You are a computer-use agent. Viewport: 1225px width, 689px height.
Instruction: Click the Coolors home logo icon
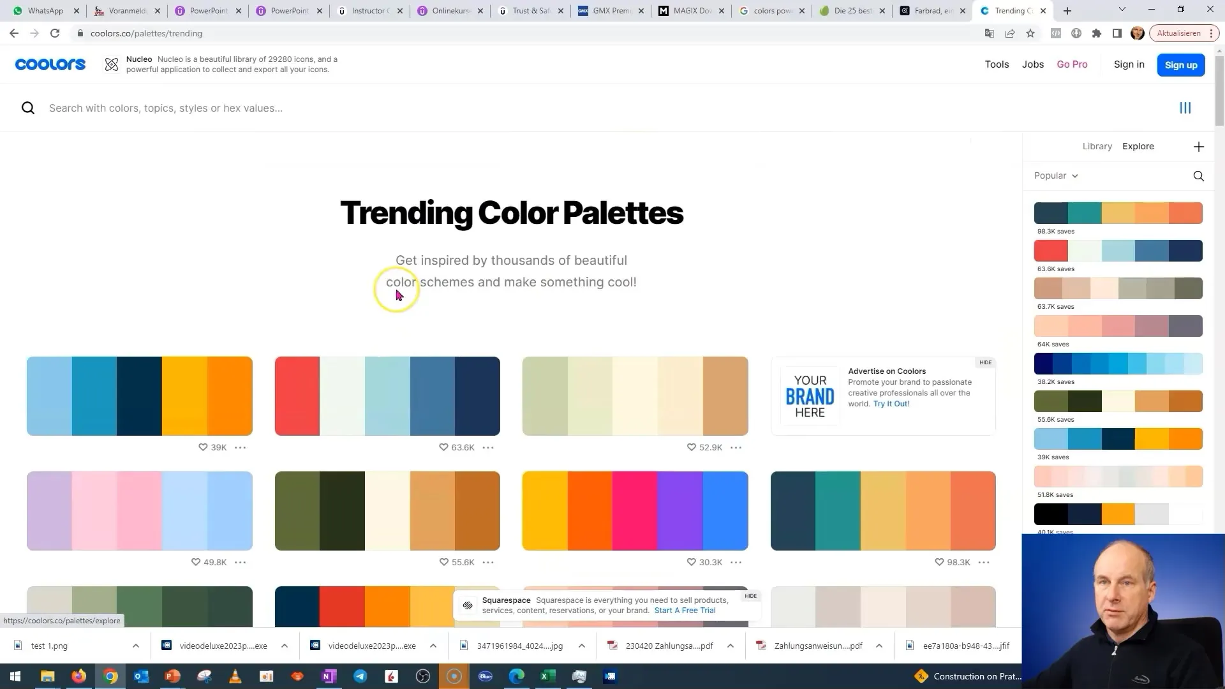click(x=50, y=64)
